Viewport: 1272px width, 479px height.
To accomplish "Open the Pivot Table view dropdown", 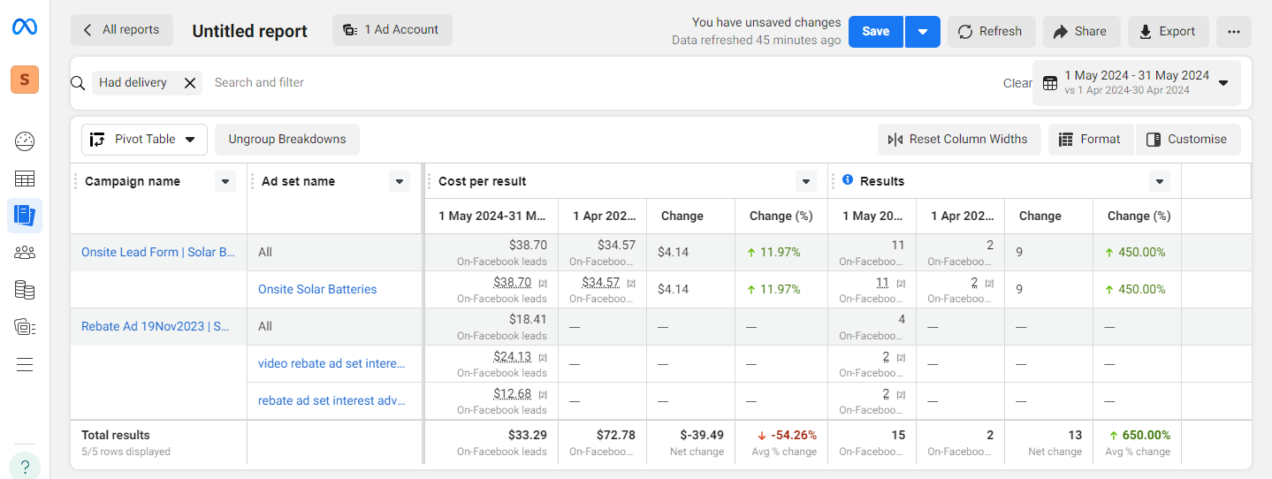I will 144,140.
